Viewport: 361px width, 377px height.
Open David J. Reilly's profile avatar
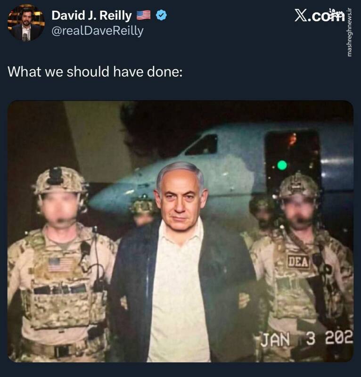[x=26, y=23]
